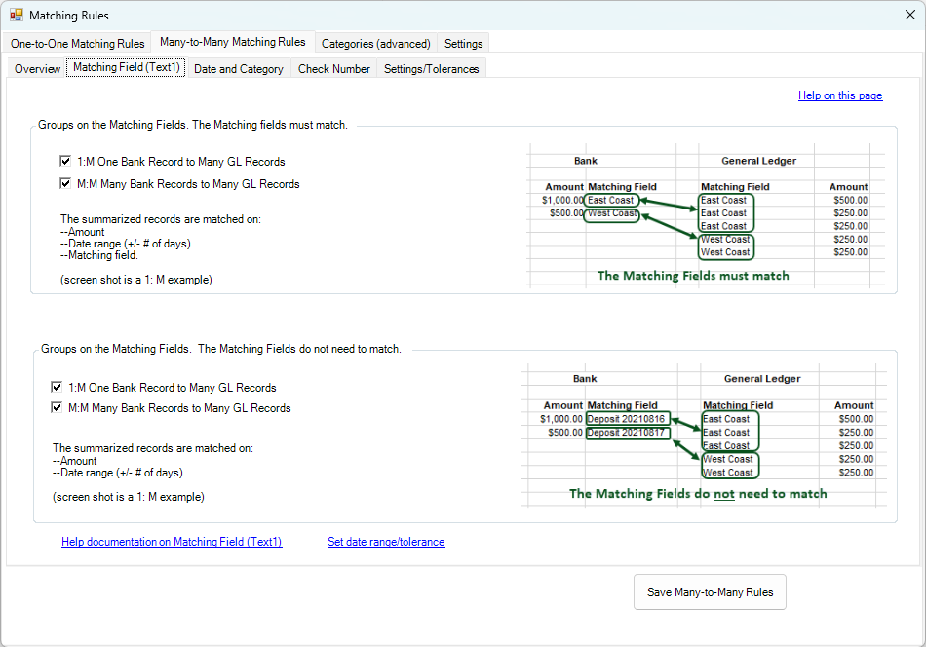
Task: Select the Many-to-Many Matching Rules tab
Action: point(232,43)
